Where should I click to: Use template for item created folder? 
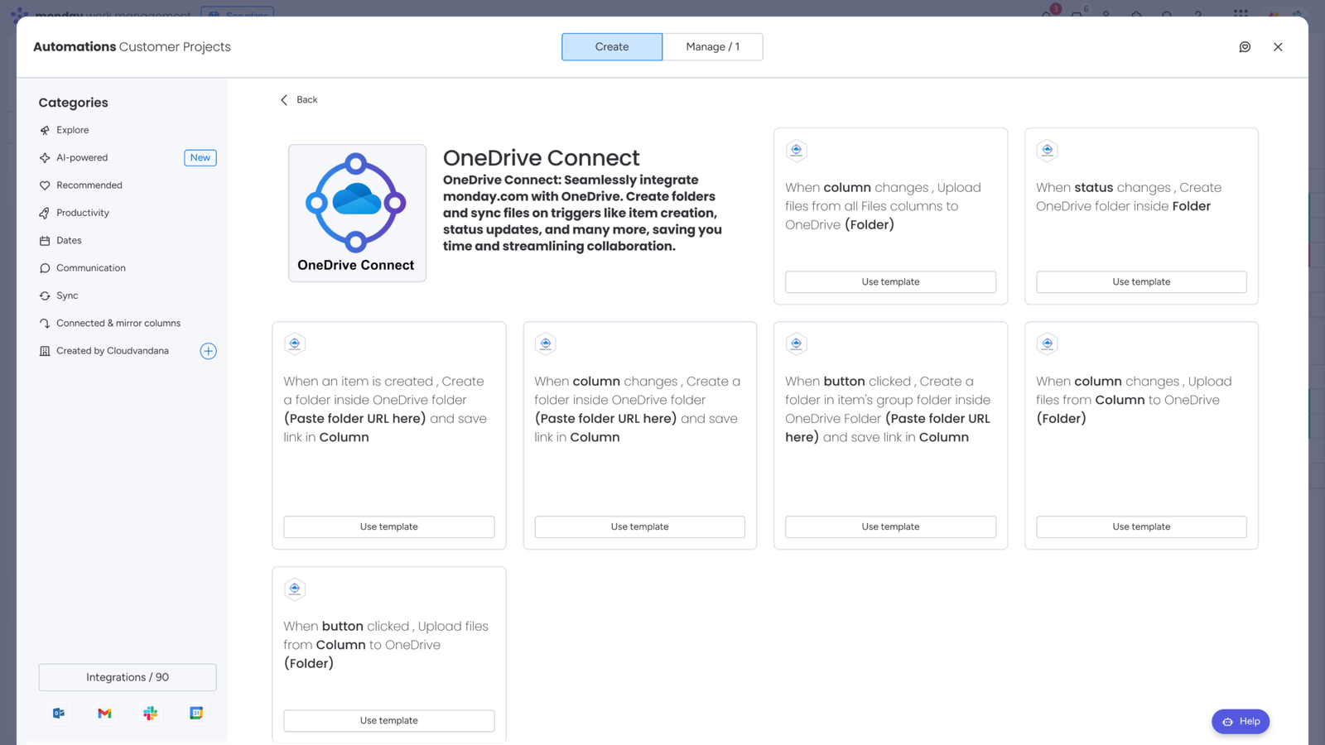tap(389, 526)
